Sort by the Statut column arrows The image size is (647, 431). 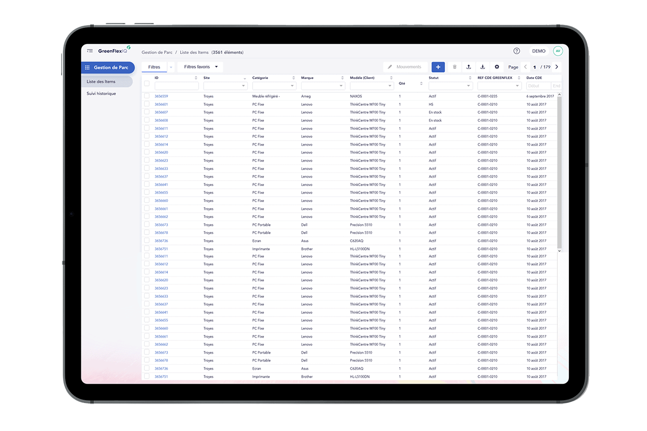click(x=470, y=78)
